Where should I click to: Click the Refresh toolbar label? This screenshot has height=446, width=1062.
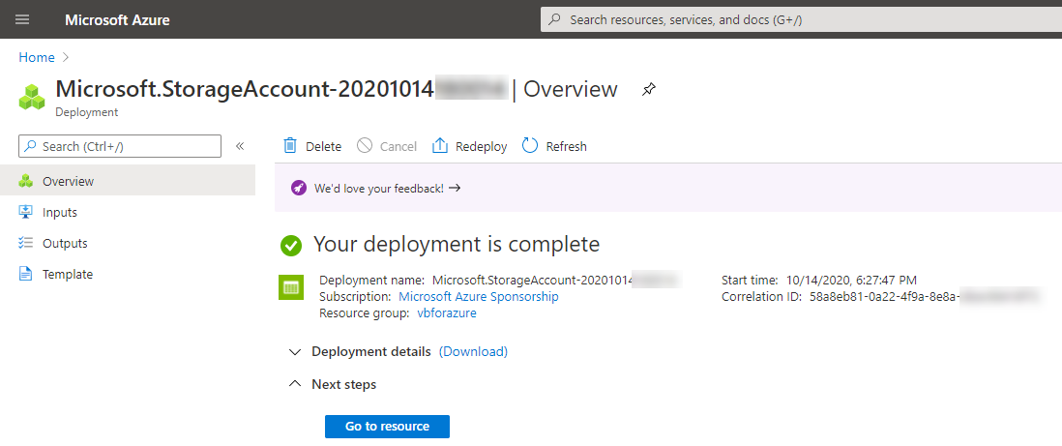pyautogui.click(x=566, y=146)
